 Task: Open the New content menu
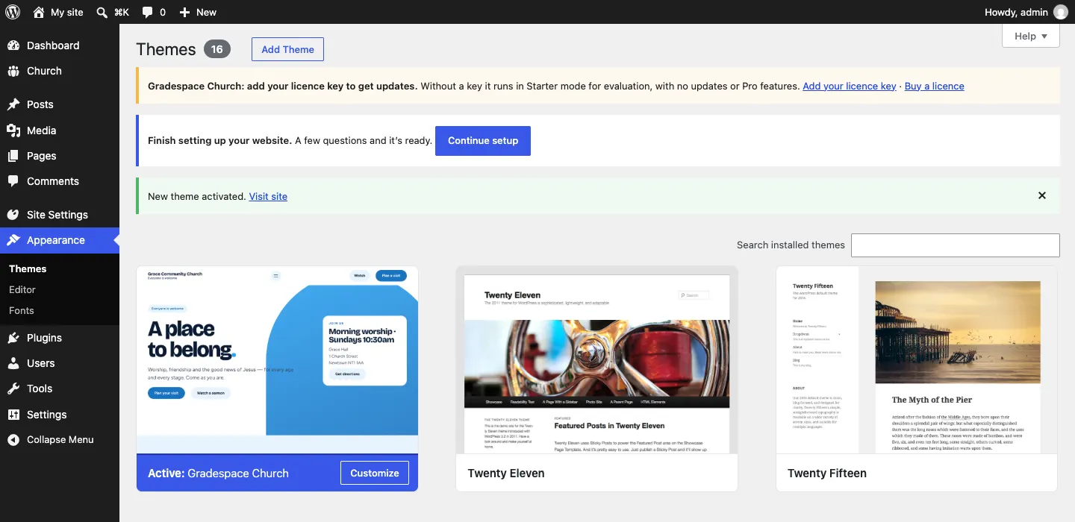click(x=198, y=12)
